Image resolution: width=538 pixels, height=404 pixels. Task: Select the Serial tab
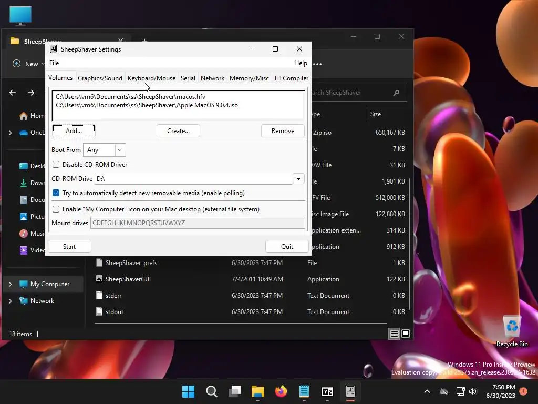pos(188,78)
